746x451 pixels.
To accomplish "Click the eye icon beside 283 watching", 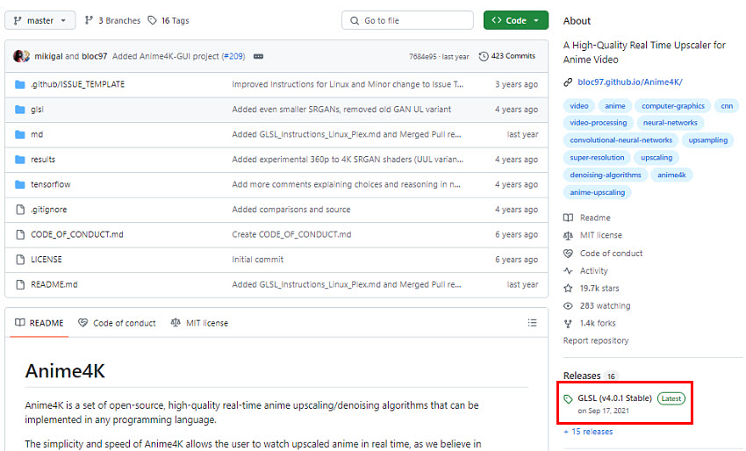I will pyautogui.click(x=568, y=306).
